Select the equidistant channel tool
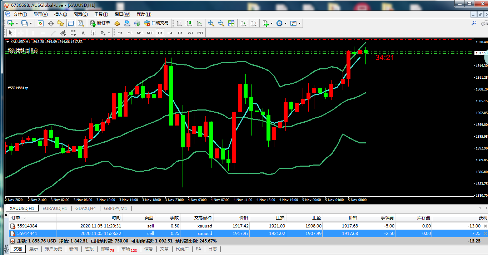The height and width of the screenshot is (255, 488). point(63,33)
